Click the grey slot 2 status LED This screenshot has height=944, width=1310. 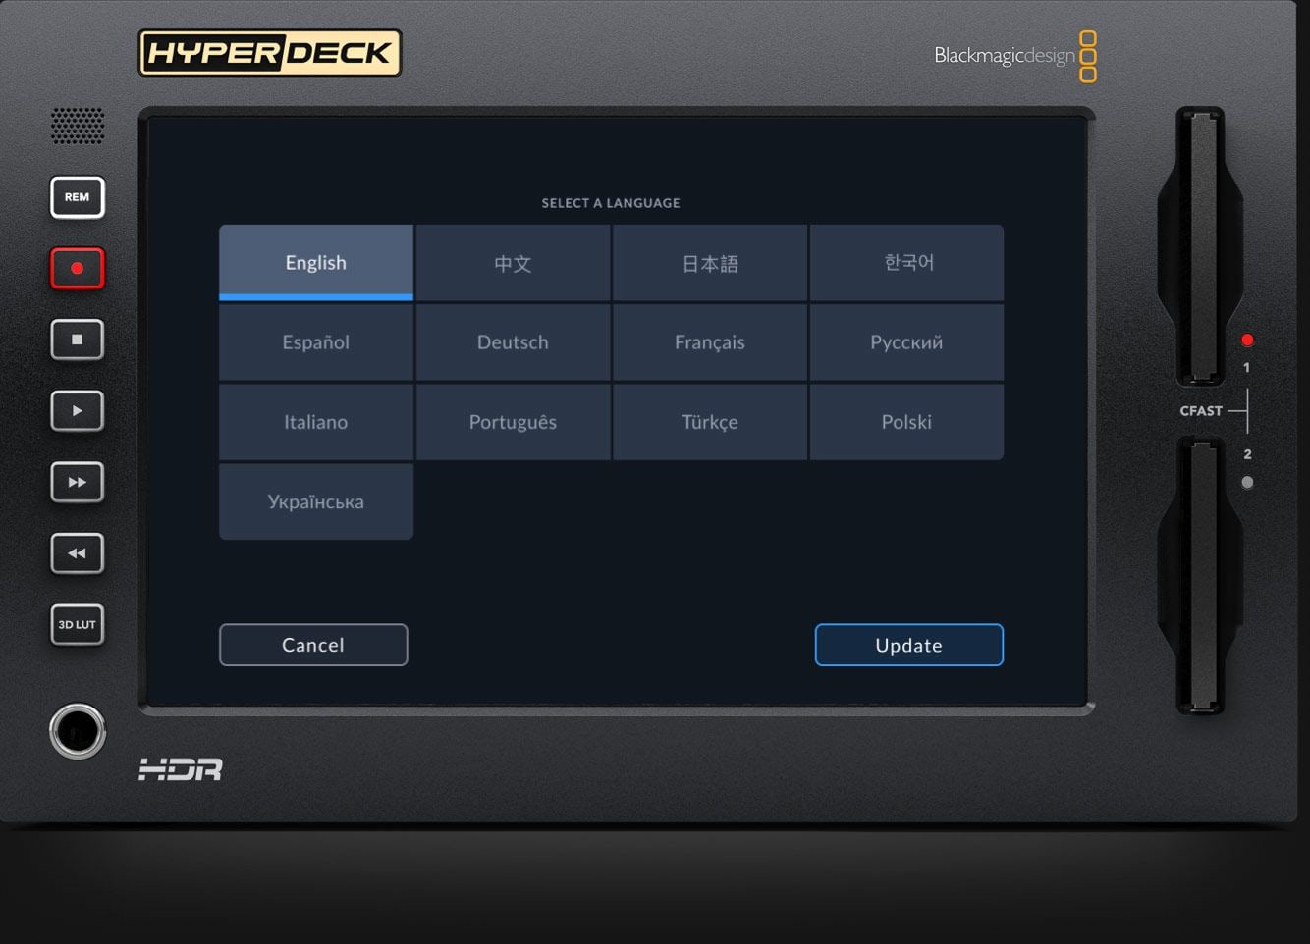[1247, 483]
